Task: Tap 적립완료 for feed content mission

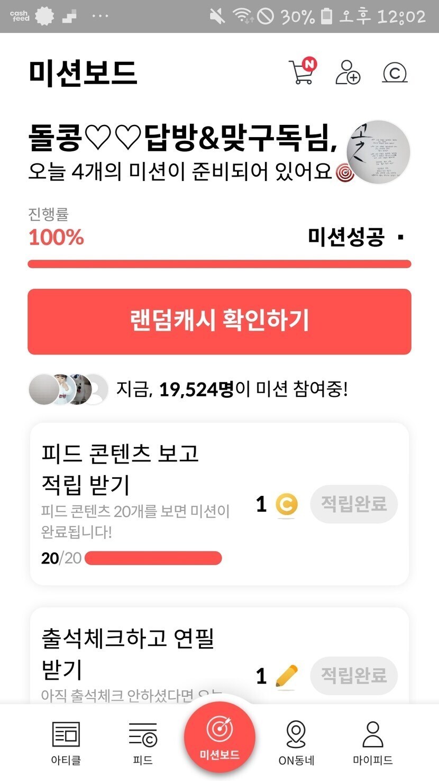Action: tap(354, 504)
